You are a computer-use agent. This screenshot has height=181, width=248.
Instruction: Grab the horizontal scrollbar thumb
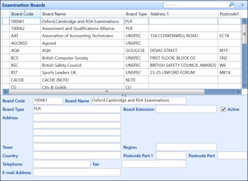[107, 92]
